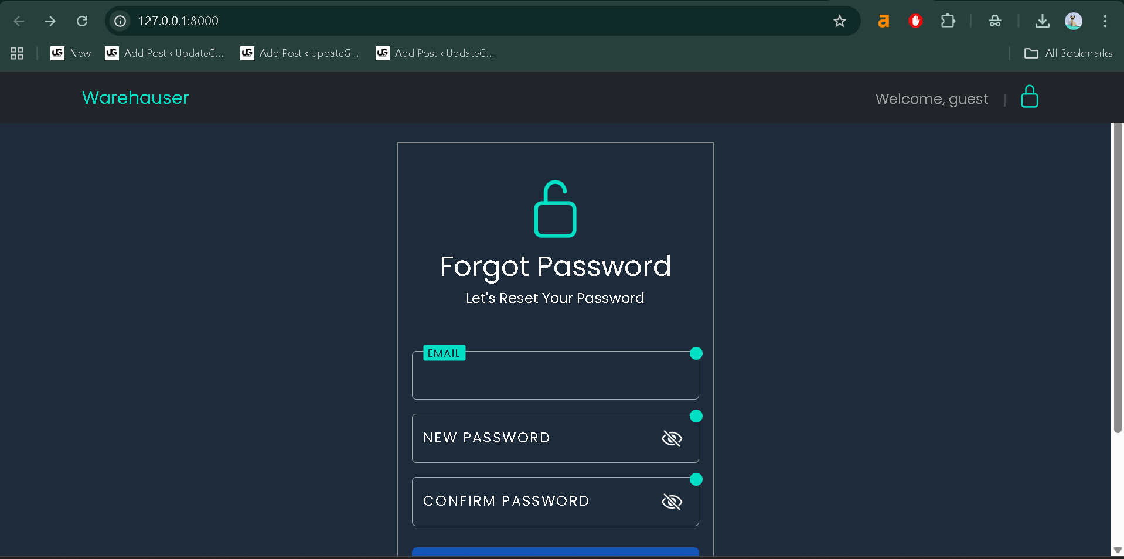Viewport: 1124px width, 559px height.
Task: Click the page vertical scrollbar
Action: [x=1118, y=278]
